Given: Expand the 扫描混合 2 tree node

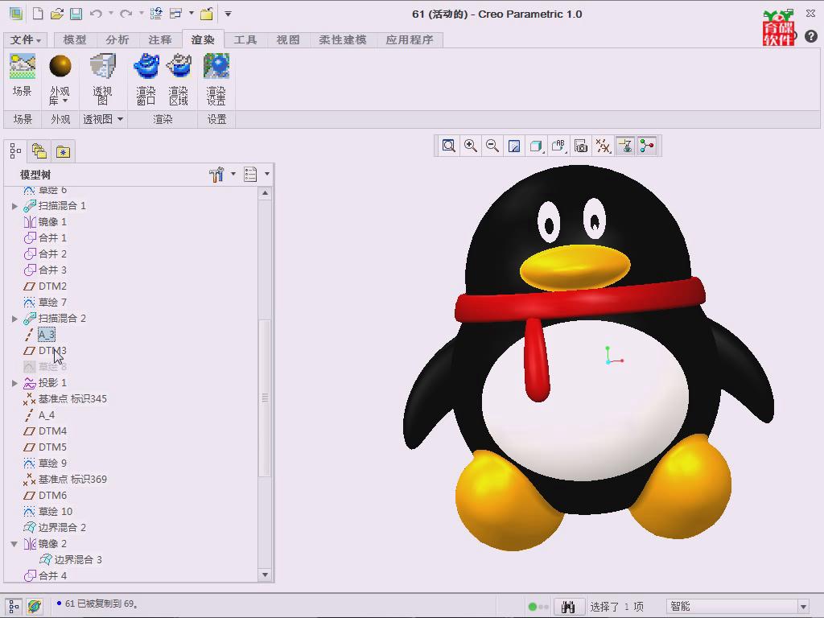Looking at the screenshot, I should (14, 319).
